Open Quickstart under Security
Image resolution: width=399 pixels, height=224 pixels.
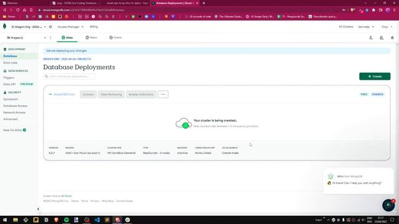[11, 99]
